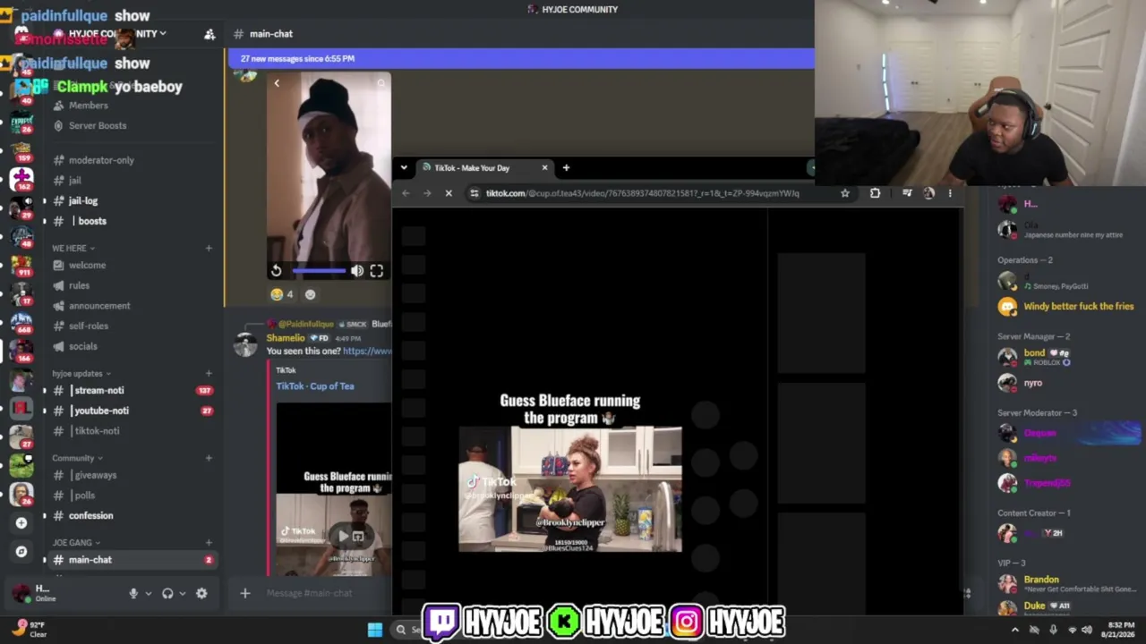Open Shamelio's user profile name
This screenshot has height=644, width=1146.
(286, 338)
